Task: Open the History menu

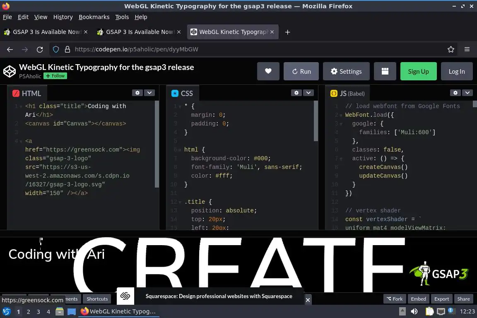Action: (x=63, y=17)
